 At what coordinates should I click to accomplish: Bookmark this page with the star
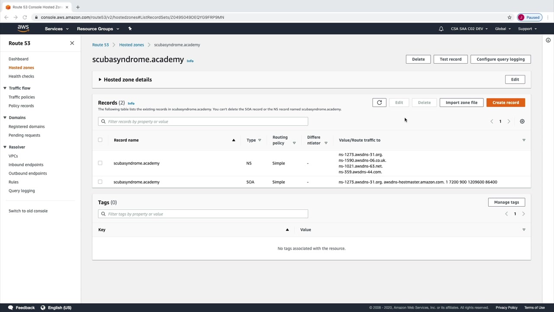pyautogui.click(x=509, y=17)
